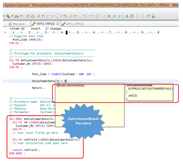183x161 pixels.
Task: Select the ART4_1.RPGLE editor tab
Action: [45, 24]
